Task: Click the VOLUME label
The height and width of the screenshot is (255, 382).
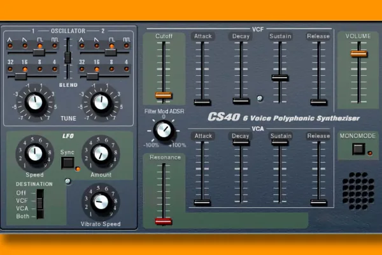Action: point(358,36)
